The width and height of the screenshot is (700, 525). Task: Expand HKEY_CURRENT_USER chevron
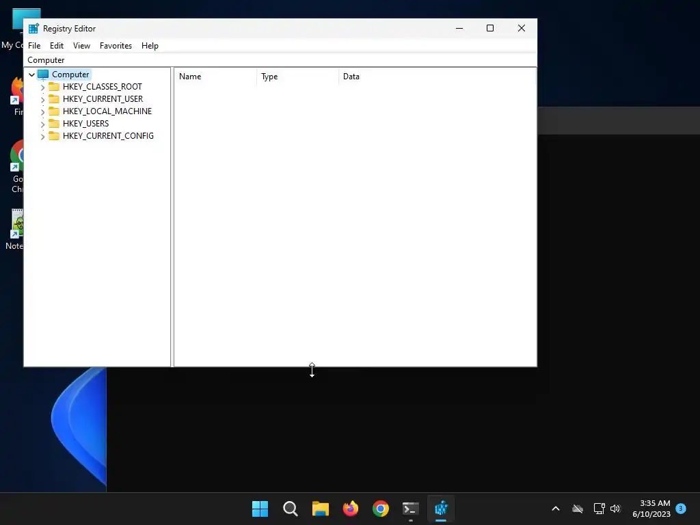pos(42,99)
